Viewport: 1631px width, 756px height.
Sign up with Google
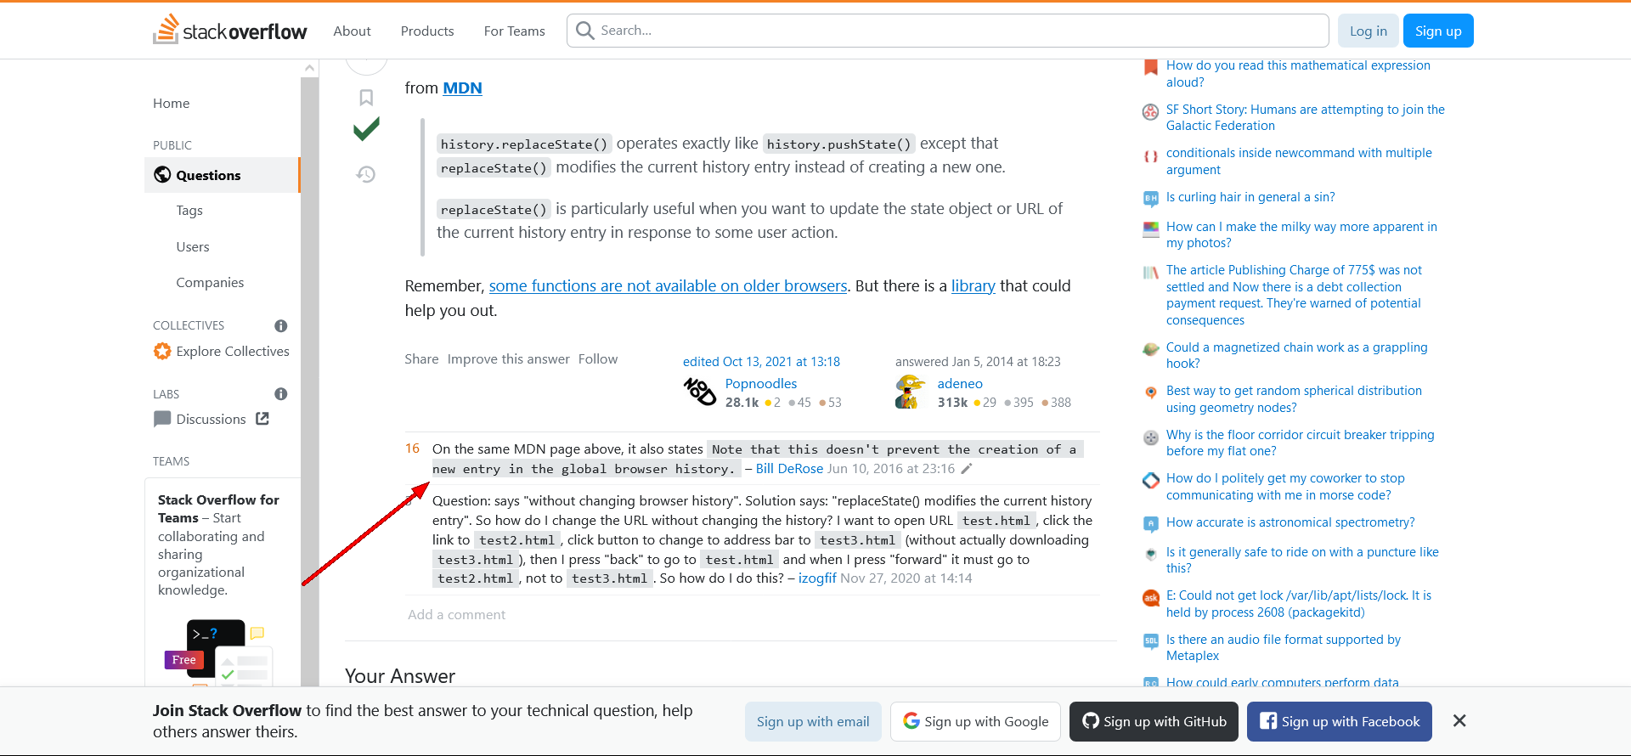(975, 721)
